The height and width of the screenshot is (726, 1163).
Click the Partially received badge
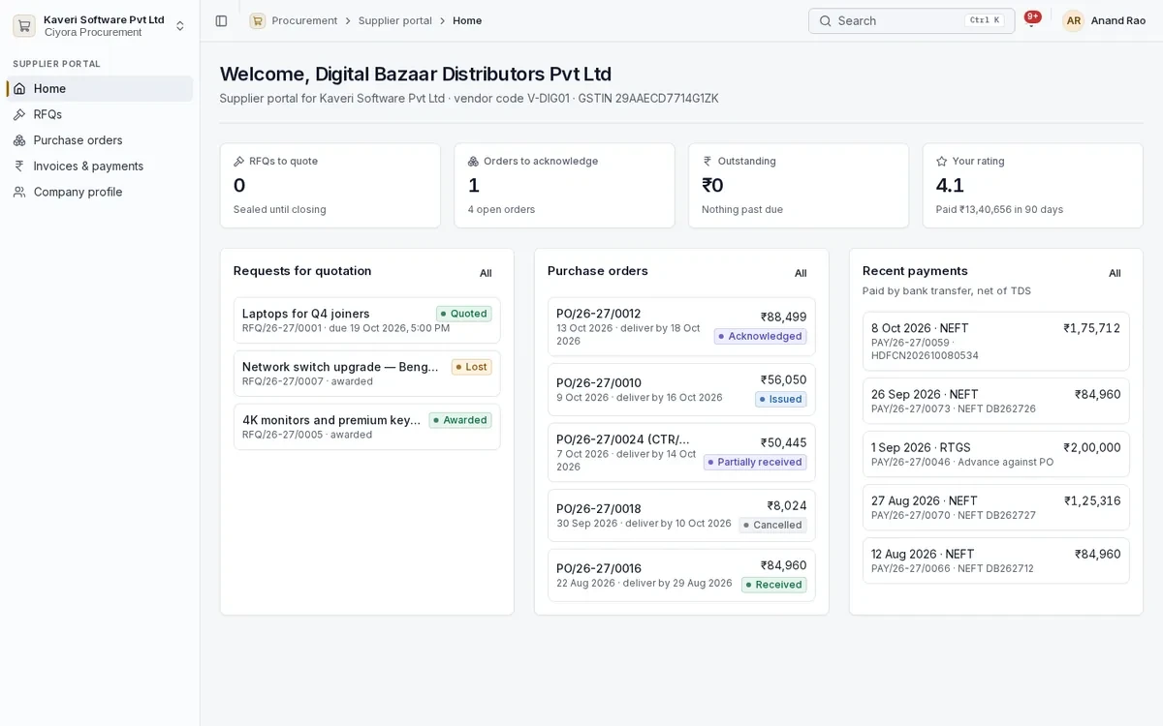click(755, 462)
